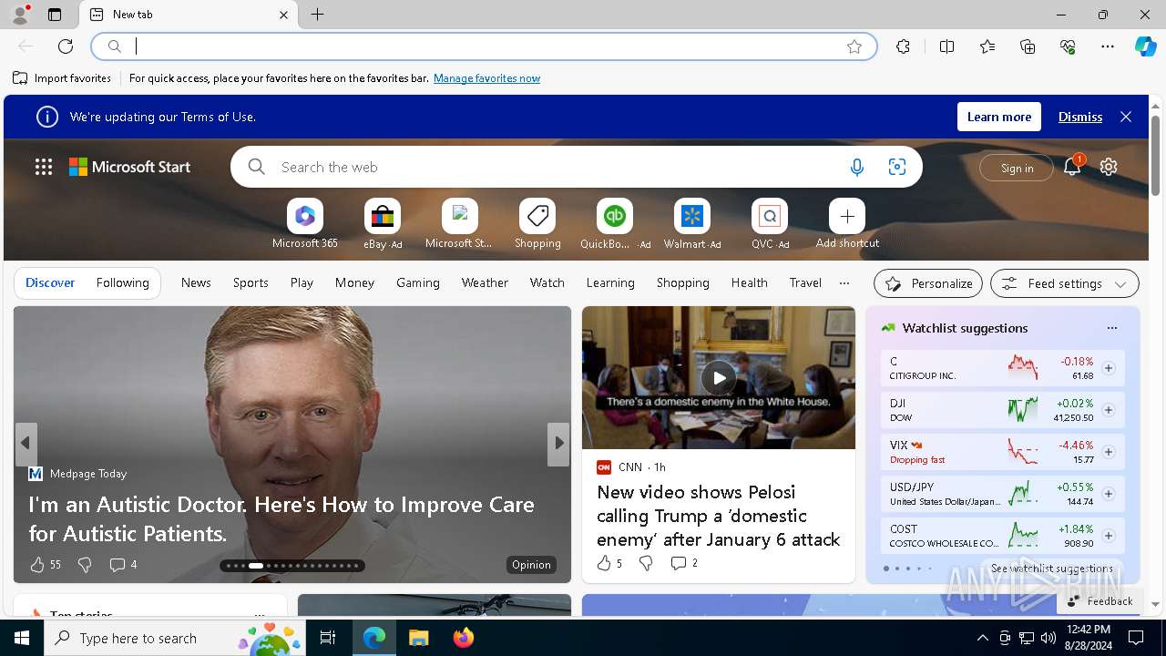Go to previous carousel story
Image resolution: width=1166 pixels, height=656 pixels.
pos(26,444)
